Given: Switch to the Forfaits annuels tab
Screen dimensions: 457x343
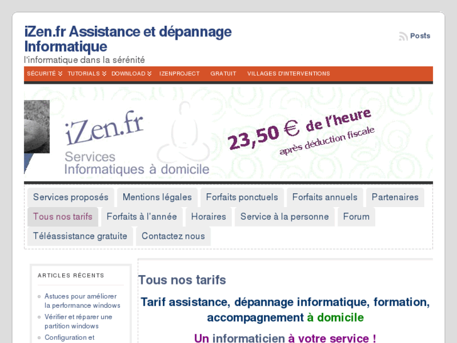Looking at the screenshot, I should [325, 198].
